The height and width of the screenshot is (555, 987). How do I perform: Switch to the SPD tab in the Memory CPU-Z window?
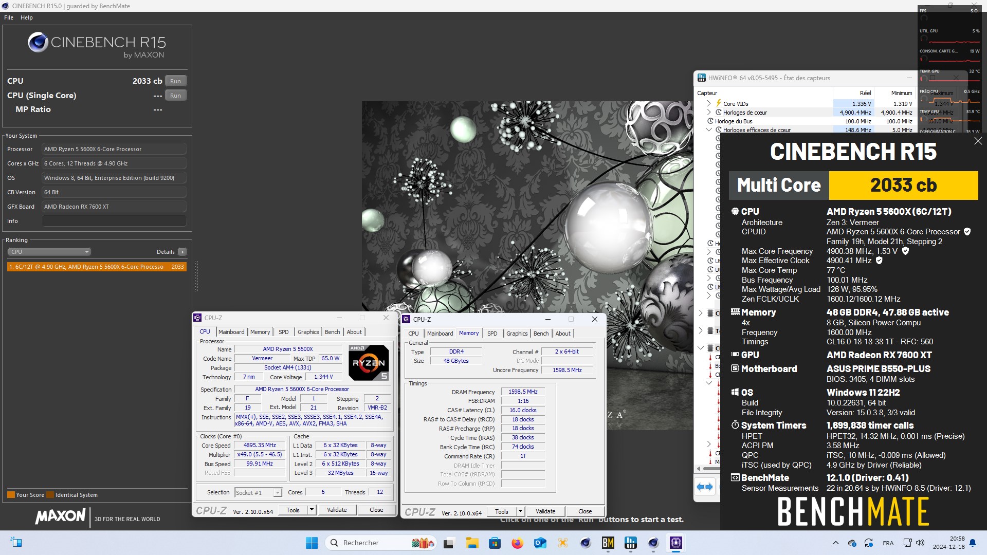[x=492, y=334]
